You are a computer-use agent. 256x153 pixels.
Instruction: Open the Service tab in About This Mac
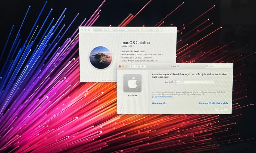(158, 30)
